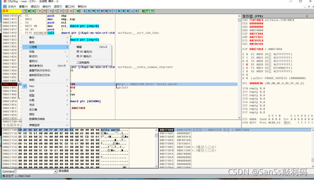Viewport: 314px width, 180px height.
Task: Open Windows list with W icon
Action: click(102, 11)
